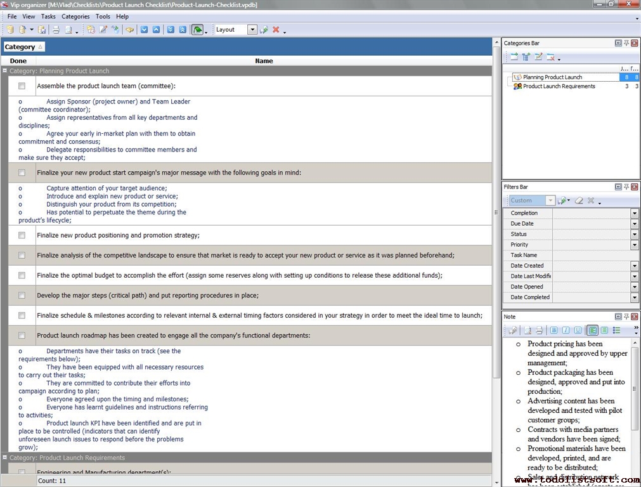Open the Categories menu
Image resolution: width=641 pixels, height=487 pixels.
75,16
